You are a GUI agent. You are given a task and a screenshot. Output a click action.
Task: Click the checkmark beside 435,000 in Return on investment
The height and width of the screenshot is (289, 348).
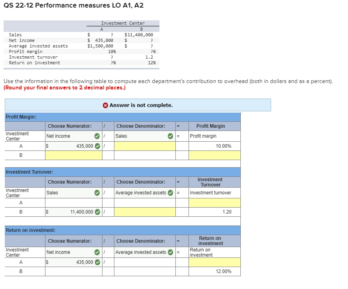tap(97, 262)
